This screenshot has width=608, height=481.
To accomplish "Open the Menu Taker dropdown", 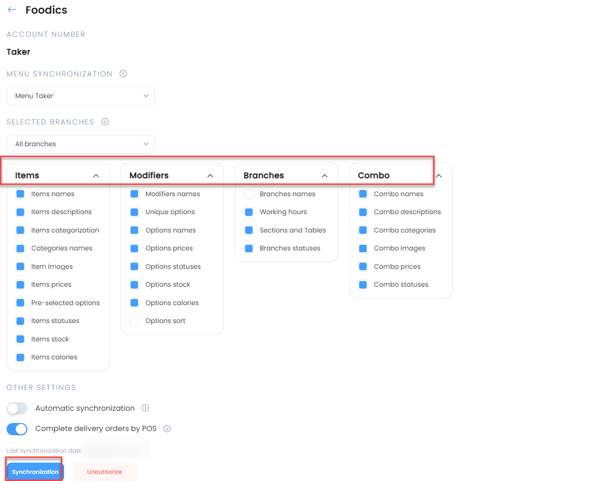I will tap(81, 96).
